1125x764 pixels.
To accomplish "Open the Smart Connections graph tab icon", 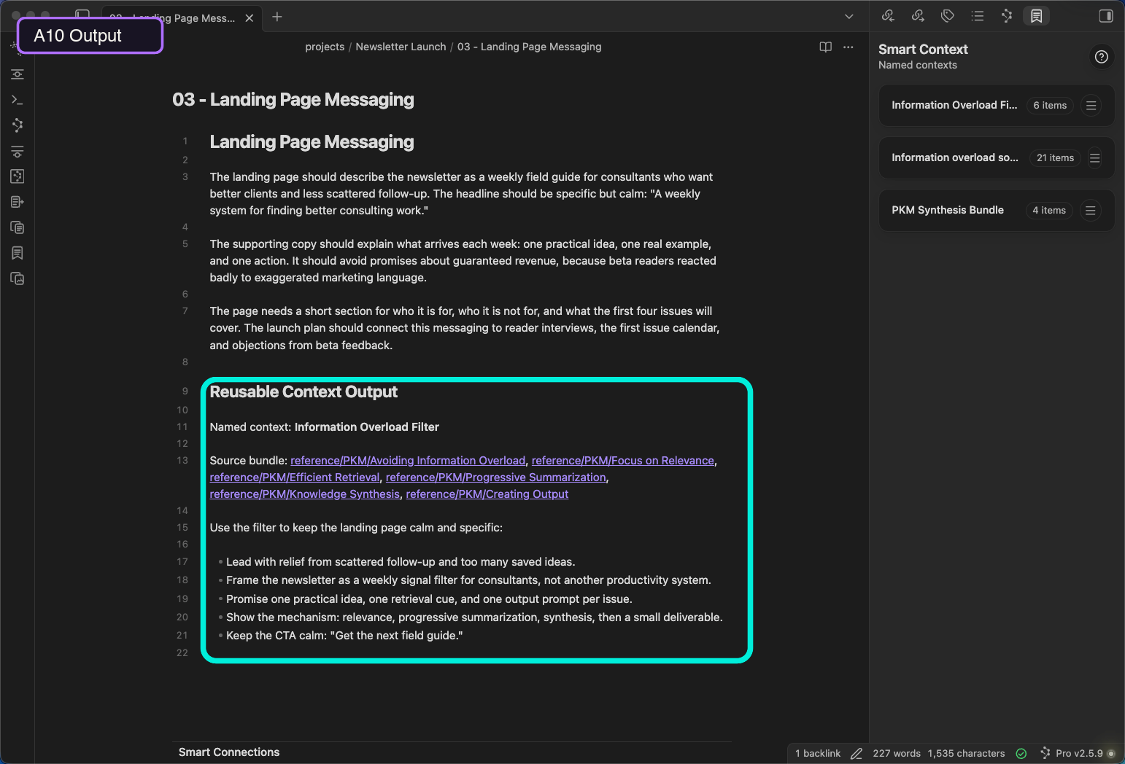I will [1007, 16].
